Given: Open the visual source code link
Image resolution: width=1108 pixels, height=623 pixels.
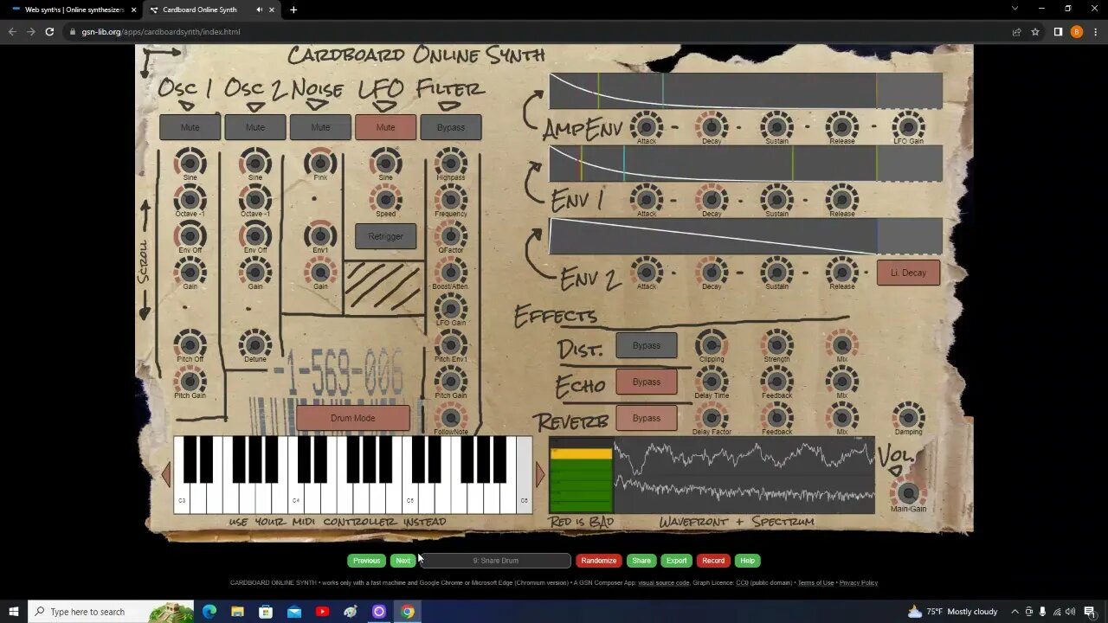Looking at the screenshot, I should coord(664,583).
